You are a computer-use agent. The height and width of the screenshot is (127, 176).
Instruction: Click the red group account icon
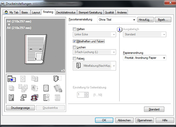coord(34,98)
